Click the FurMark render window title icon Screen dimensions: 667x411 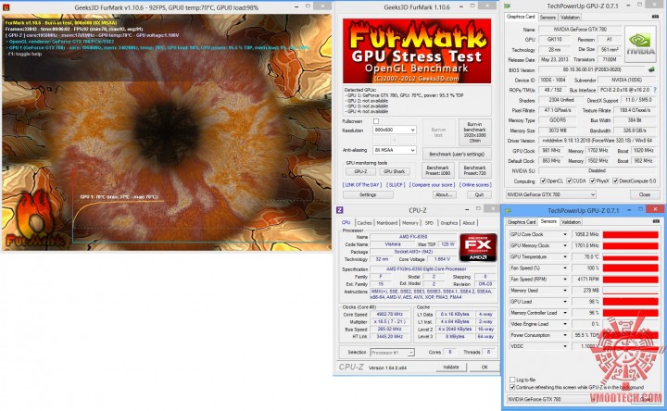point(6,7)
